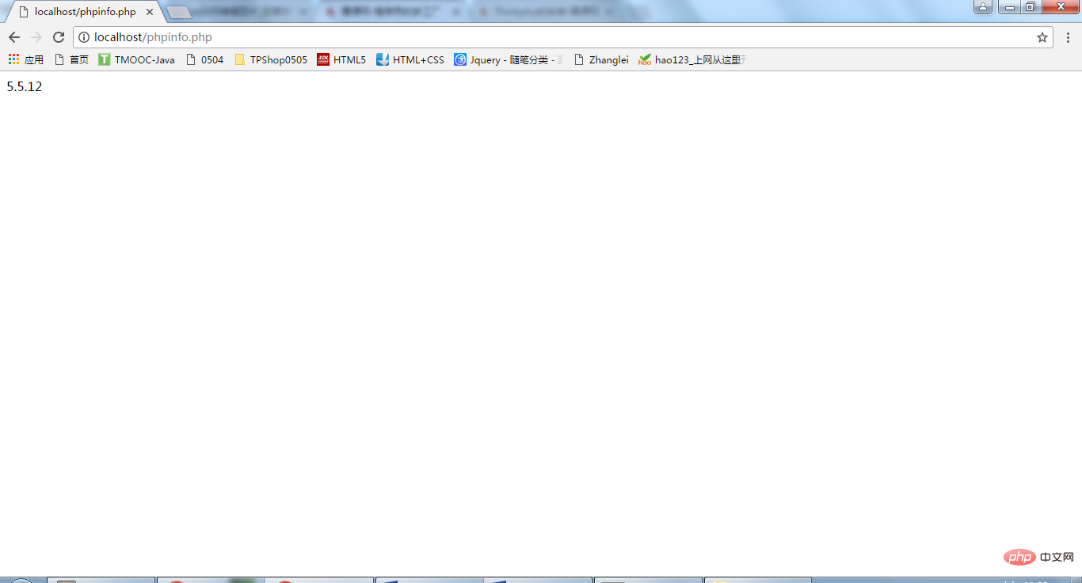Bookmark this page with the star icon
The image size is (1082, 583).
[x=1042, y=37]
